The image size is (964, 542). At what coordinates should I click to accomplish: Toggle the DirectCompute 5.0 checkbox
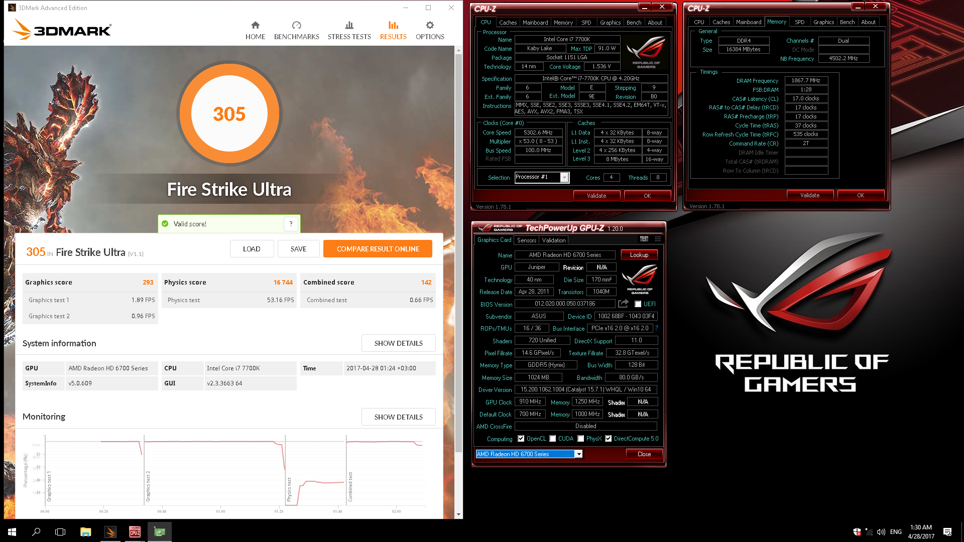coord(608,439)
